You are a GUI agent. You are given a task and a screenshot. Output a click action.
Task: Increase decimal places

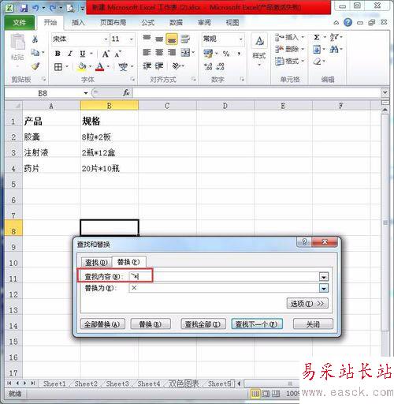pos(208,66)
